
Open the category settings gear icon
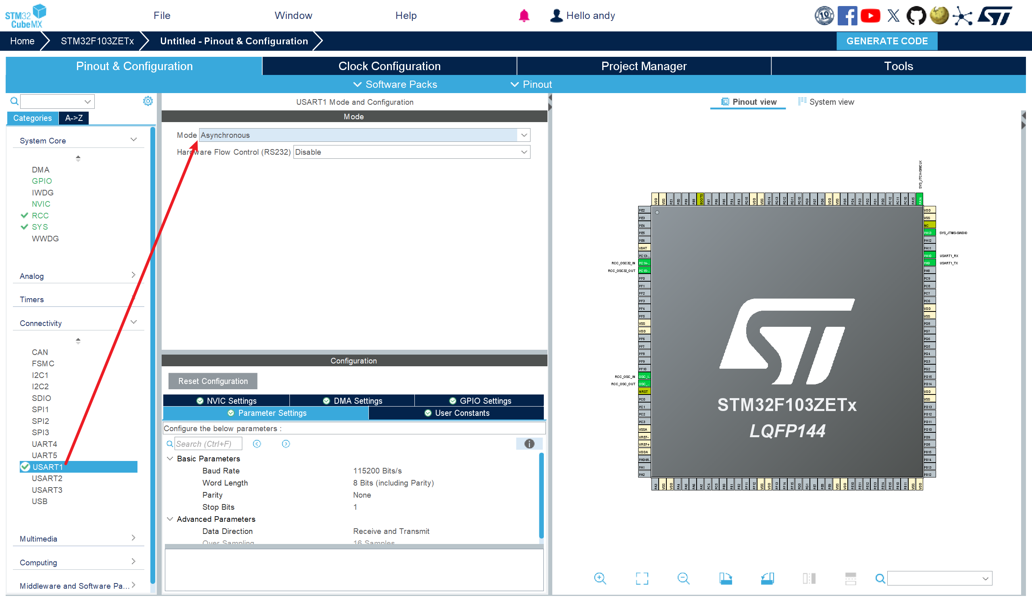point(148,101)
